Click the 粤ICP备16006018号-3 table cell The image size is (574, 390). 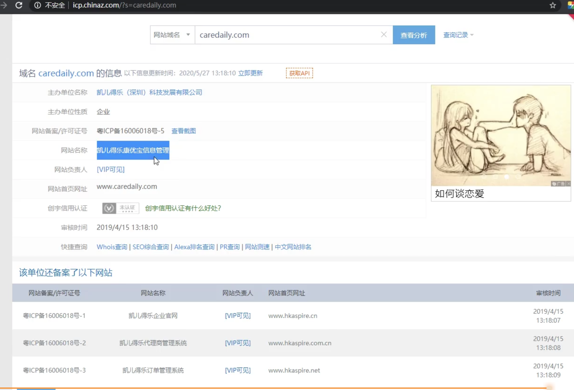pos(54,370)
